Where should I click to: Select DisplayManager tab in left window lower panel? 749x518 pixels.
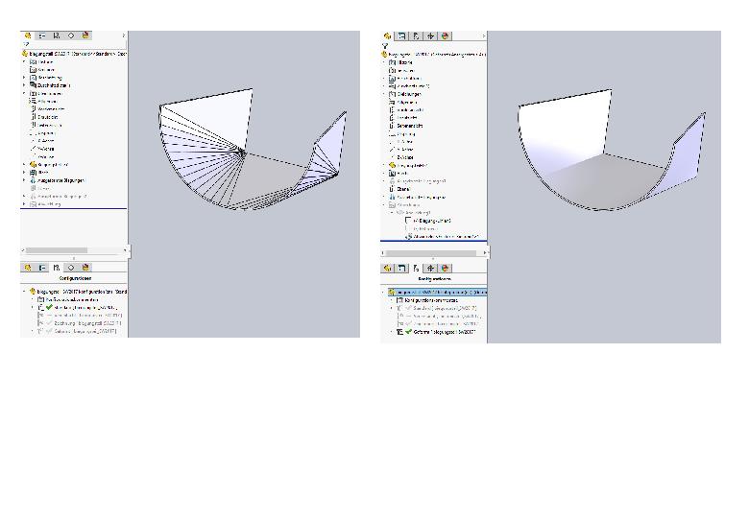85,268
